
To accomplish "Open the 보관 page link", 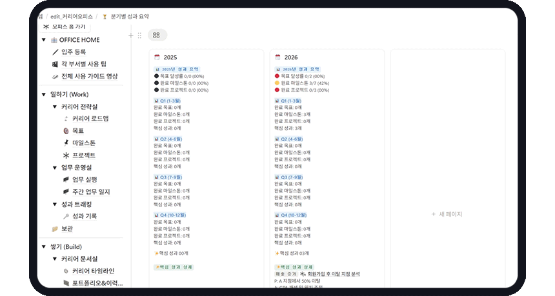I will point(67,229).
